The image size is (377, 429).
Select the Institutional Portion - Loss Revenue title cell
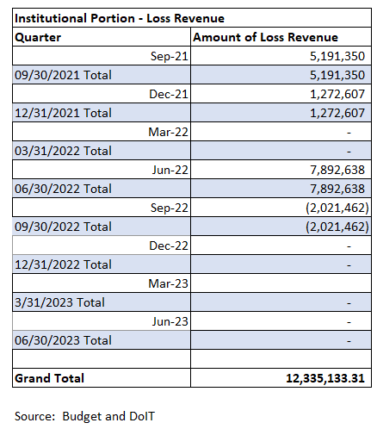(x=192, y=18)
